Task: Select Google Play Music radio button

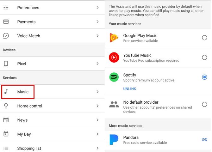Action: 204,38
